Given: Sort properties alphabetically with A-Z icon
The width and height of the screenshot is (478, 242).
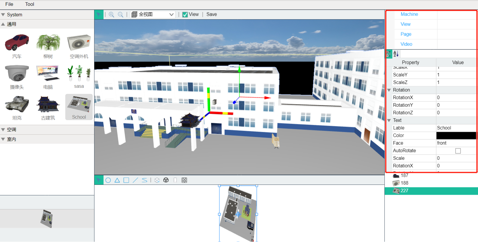Looking at the screenshot, I should (x=396, y=54).
